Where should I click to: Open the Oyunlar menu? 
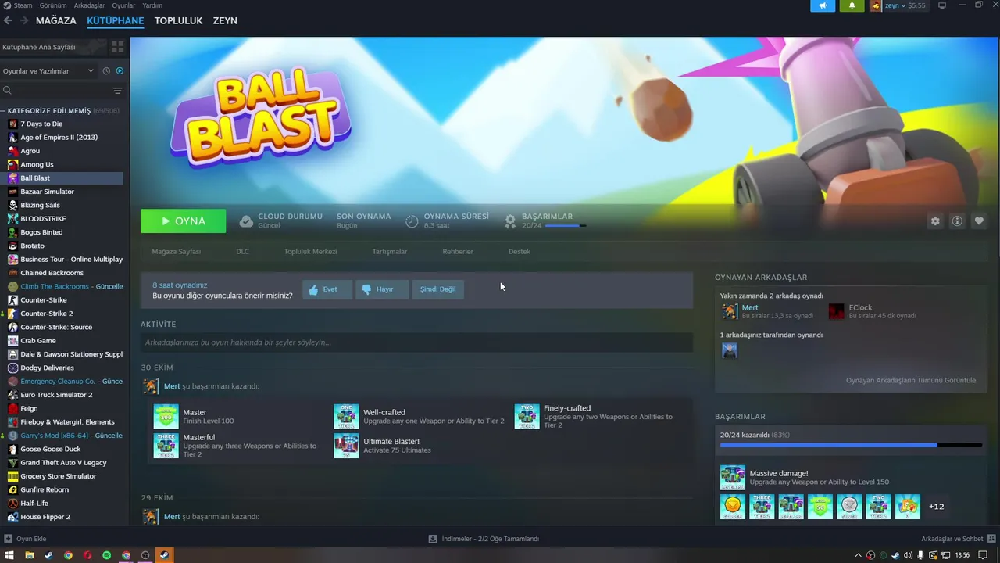123,5
